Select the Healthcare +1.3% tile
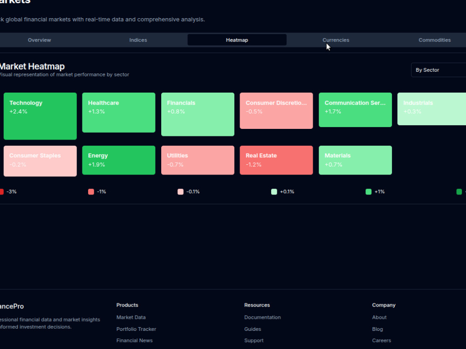The width and height of the screenshot is (466, 349). (118, 113)
